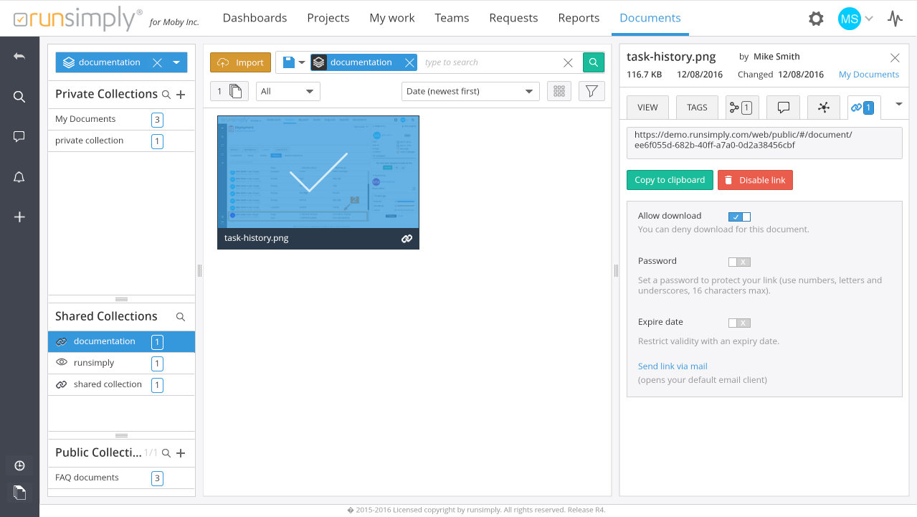
Task: Open the Date (newest first) sort dropdown
Action: pos(470,91)
